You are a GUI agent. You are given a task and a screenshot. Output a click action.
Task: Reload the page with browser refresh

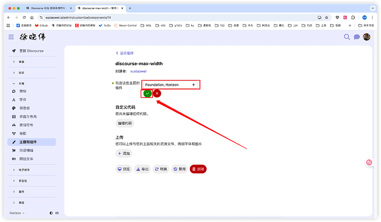coord(24,17)
